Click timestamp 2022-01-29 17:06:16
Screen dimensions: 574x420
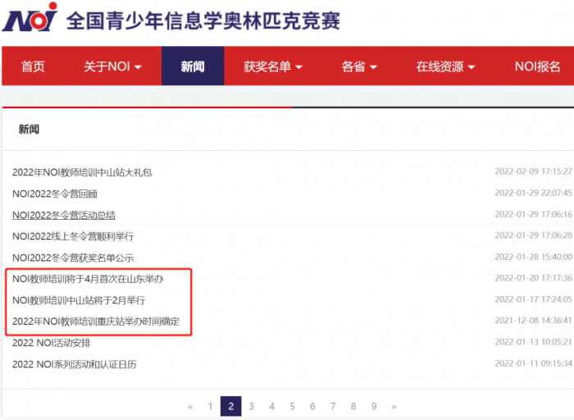(533, 214)
